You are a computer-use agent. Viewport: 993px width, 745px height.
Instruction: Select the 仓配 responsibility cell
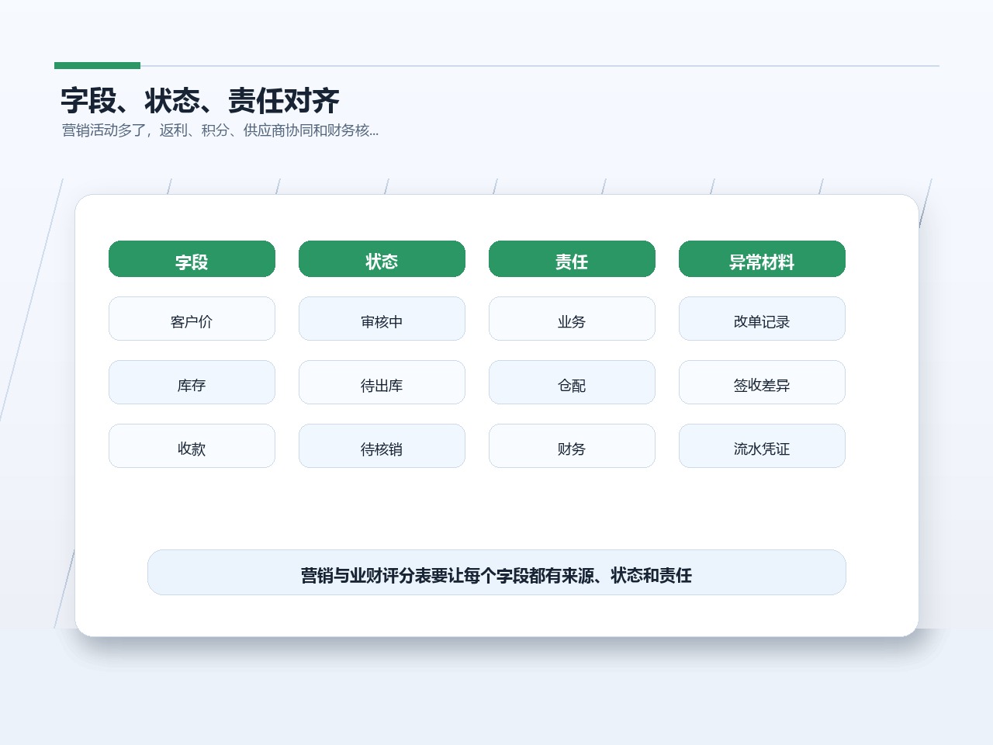pos(572,383)
